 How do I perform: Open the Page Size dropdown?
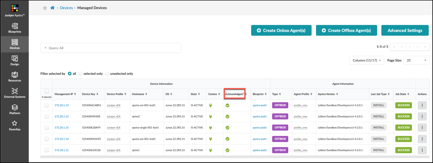pyautogui.click(x=416, y=60)
